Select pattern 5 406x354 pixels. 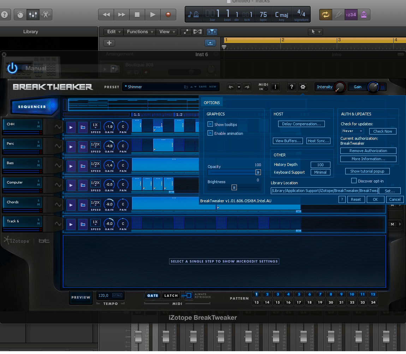coord(299,294)
